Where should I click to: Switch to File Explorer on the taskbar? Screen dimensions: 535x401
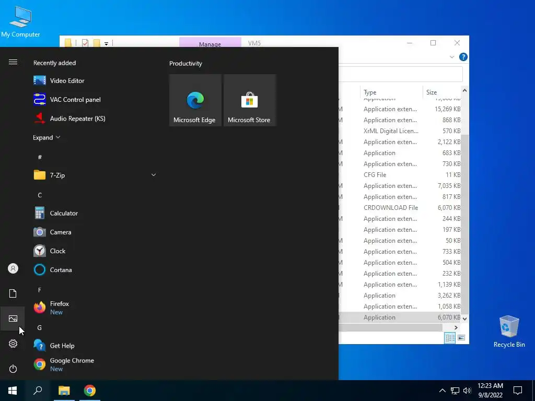click(64, 391)
